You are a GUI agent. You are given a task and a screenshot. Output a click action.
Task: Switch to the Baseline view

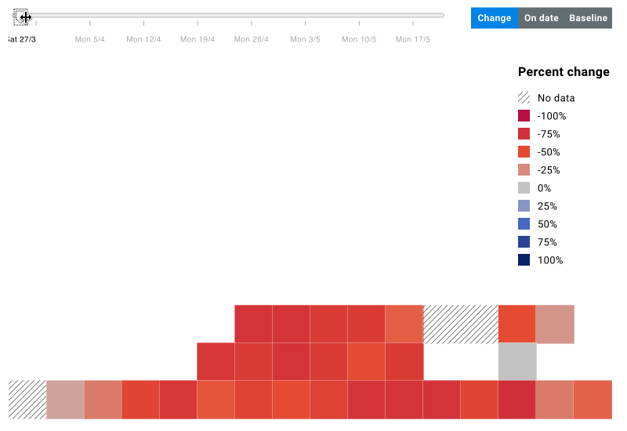click(x=589, y=18)
